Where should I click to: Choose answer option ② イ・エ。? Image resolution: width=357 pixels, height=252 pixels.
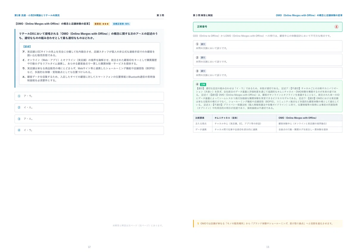tap(89, 108)
